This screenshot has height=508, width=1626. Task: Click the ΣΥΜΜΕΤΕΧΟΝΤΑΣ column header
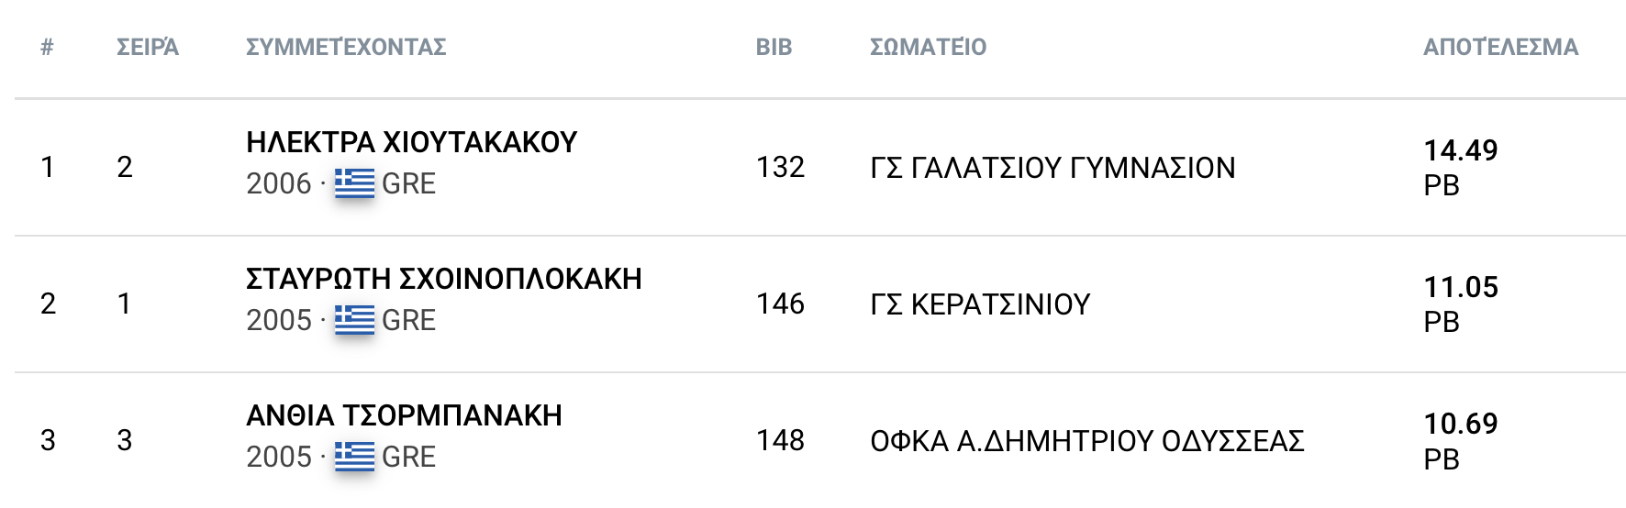point(346,47)
